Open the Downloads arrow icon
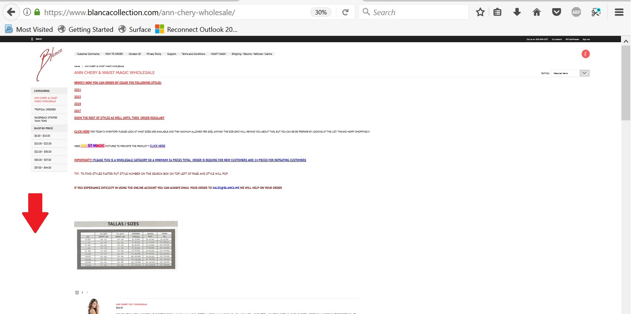Viewport: 634px width, 314px height. click(517, 12)
